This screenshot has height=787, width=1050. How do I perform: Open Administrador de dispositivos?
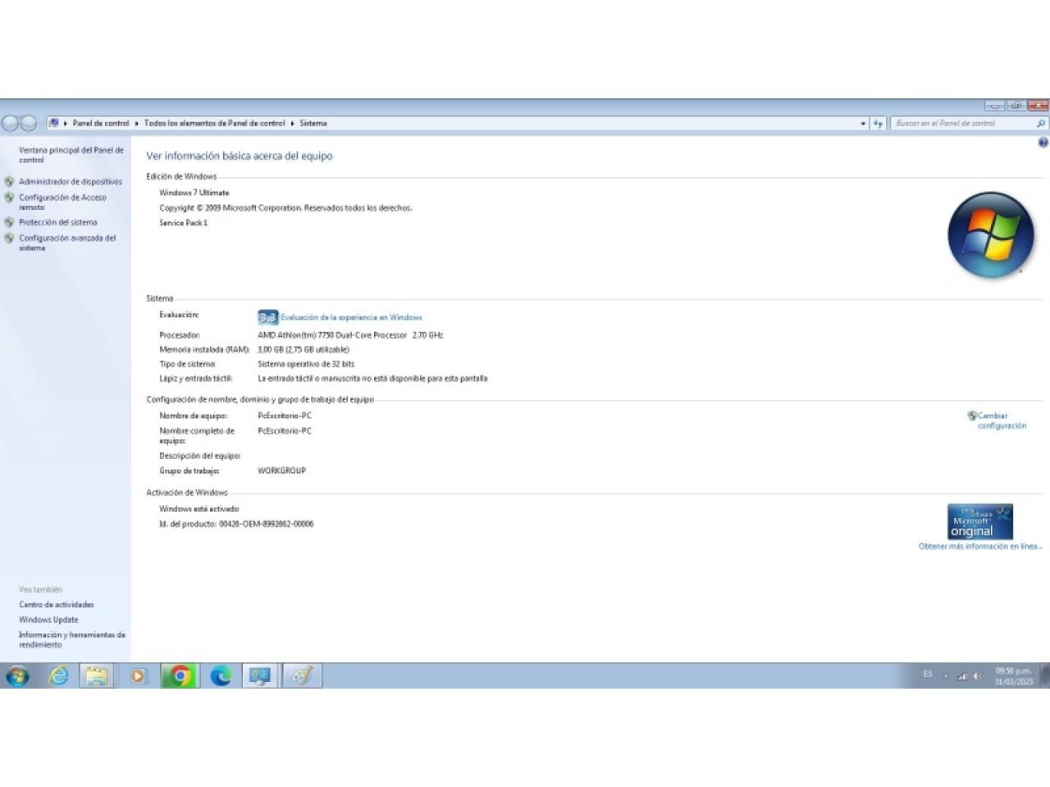coord(71,181)
